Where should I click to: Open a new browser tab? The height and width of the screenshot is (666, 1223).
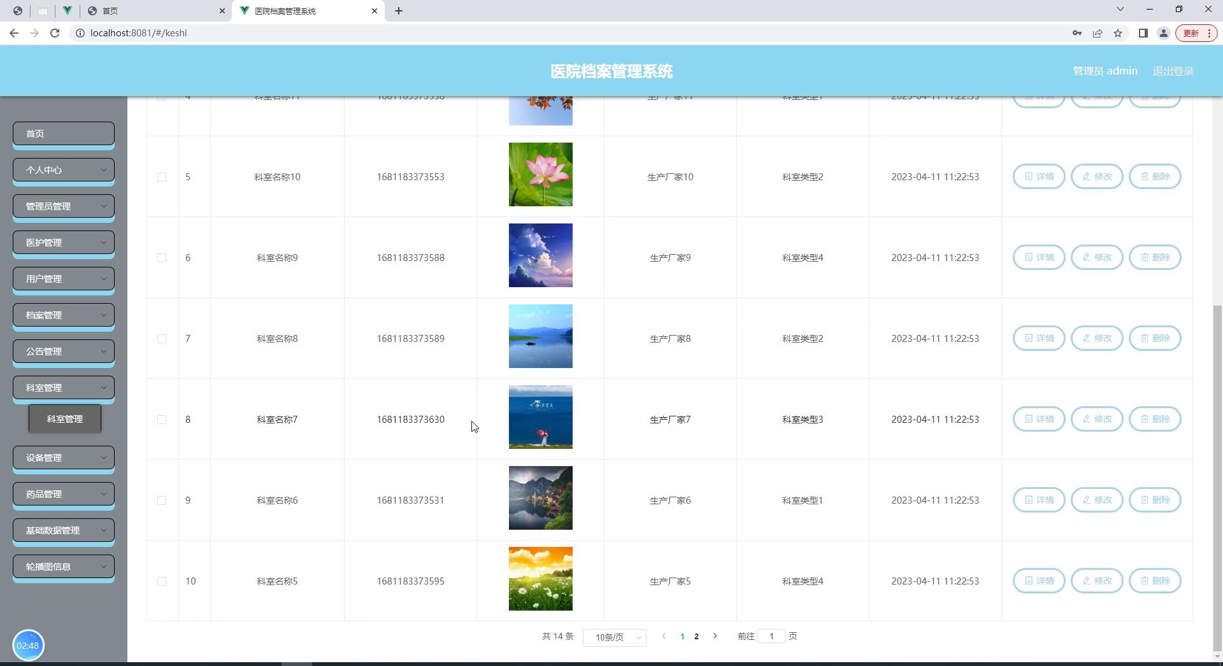coord(399,11)
